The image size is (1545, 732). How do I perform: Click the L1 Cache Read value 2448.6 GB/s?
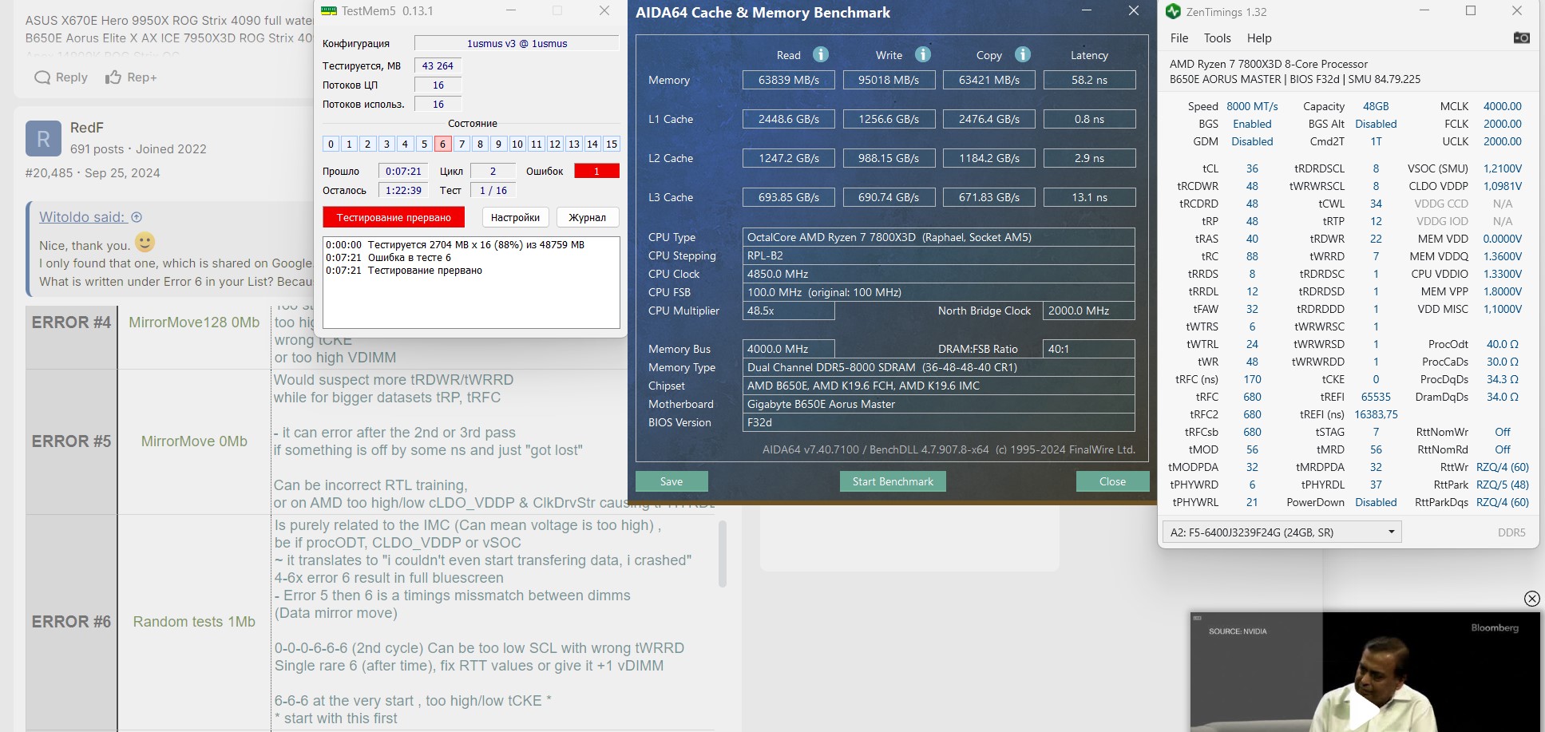tap(789, 119)
